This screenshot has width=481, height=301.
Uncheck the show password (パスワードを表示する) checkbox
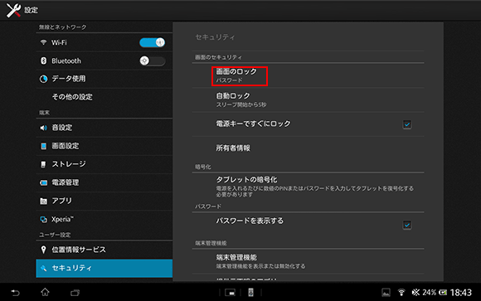(x=406, y=226)
